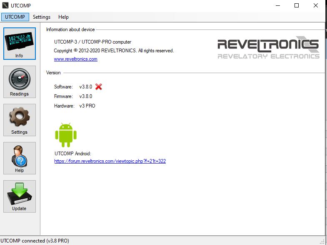Open the Update firmware panel
This screenshot has height=245, width=327.
coord(20,196)
